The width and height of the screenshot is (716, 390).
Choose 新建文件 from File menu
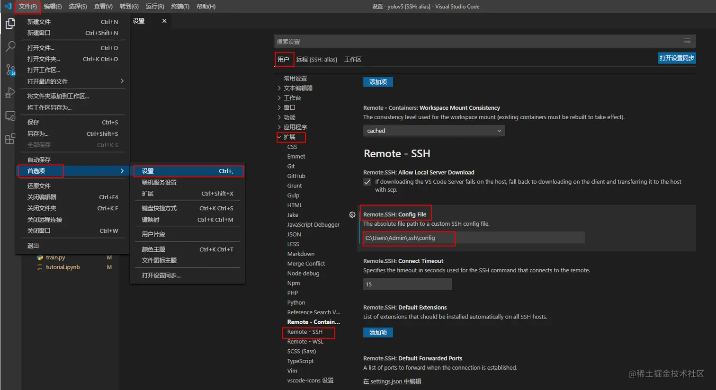click(x=72, y=22)
